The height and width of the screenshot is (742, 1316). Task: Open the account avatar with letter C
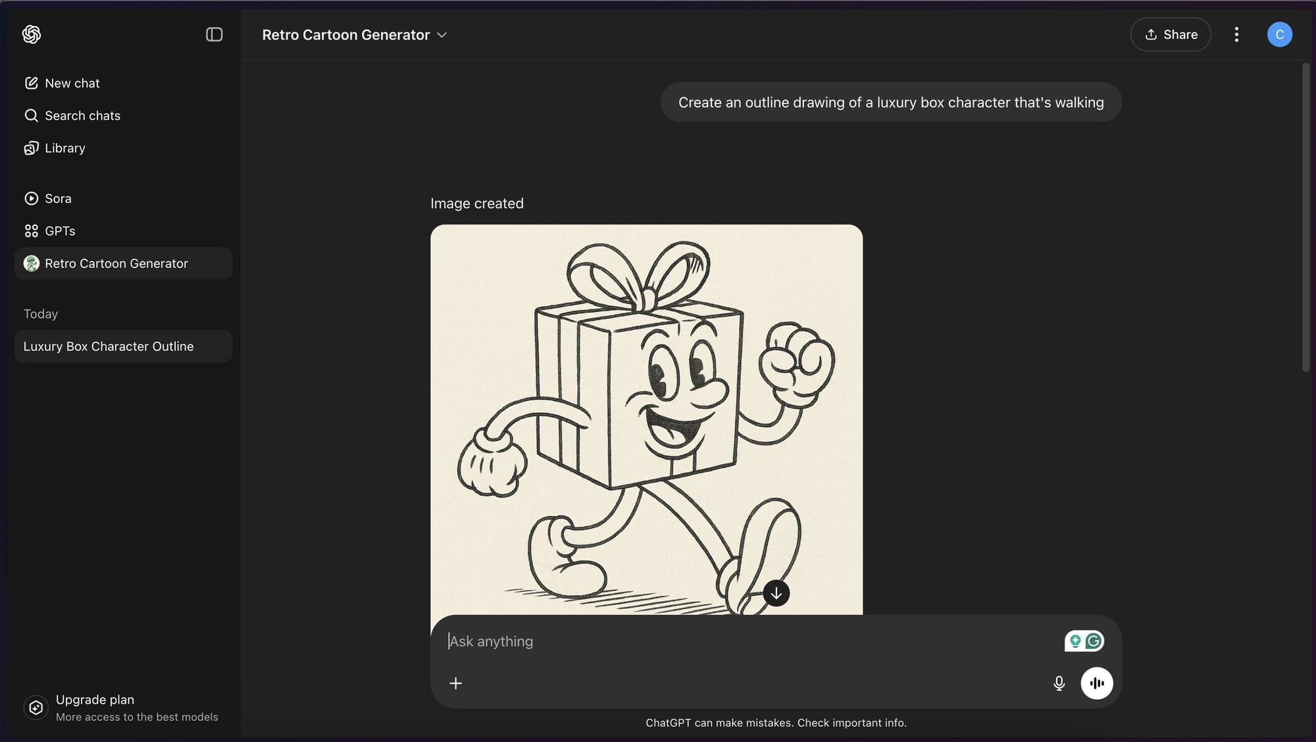pos(1279,34)
